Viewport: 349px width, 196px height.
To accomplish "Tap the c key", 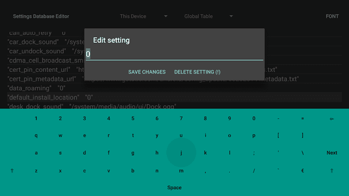I will [85, 171].
